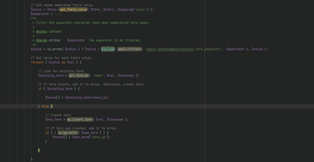Click the 'name' string argument
314x162 pixels.
98,76
